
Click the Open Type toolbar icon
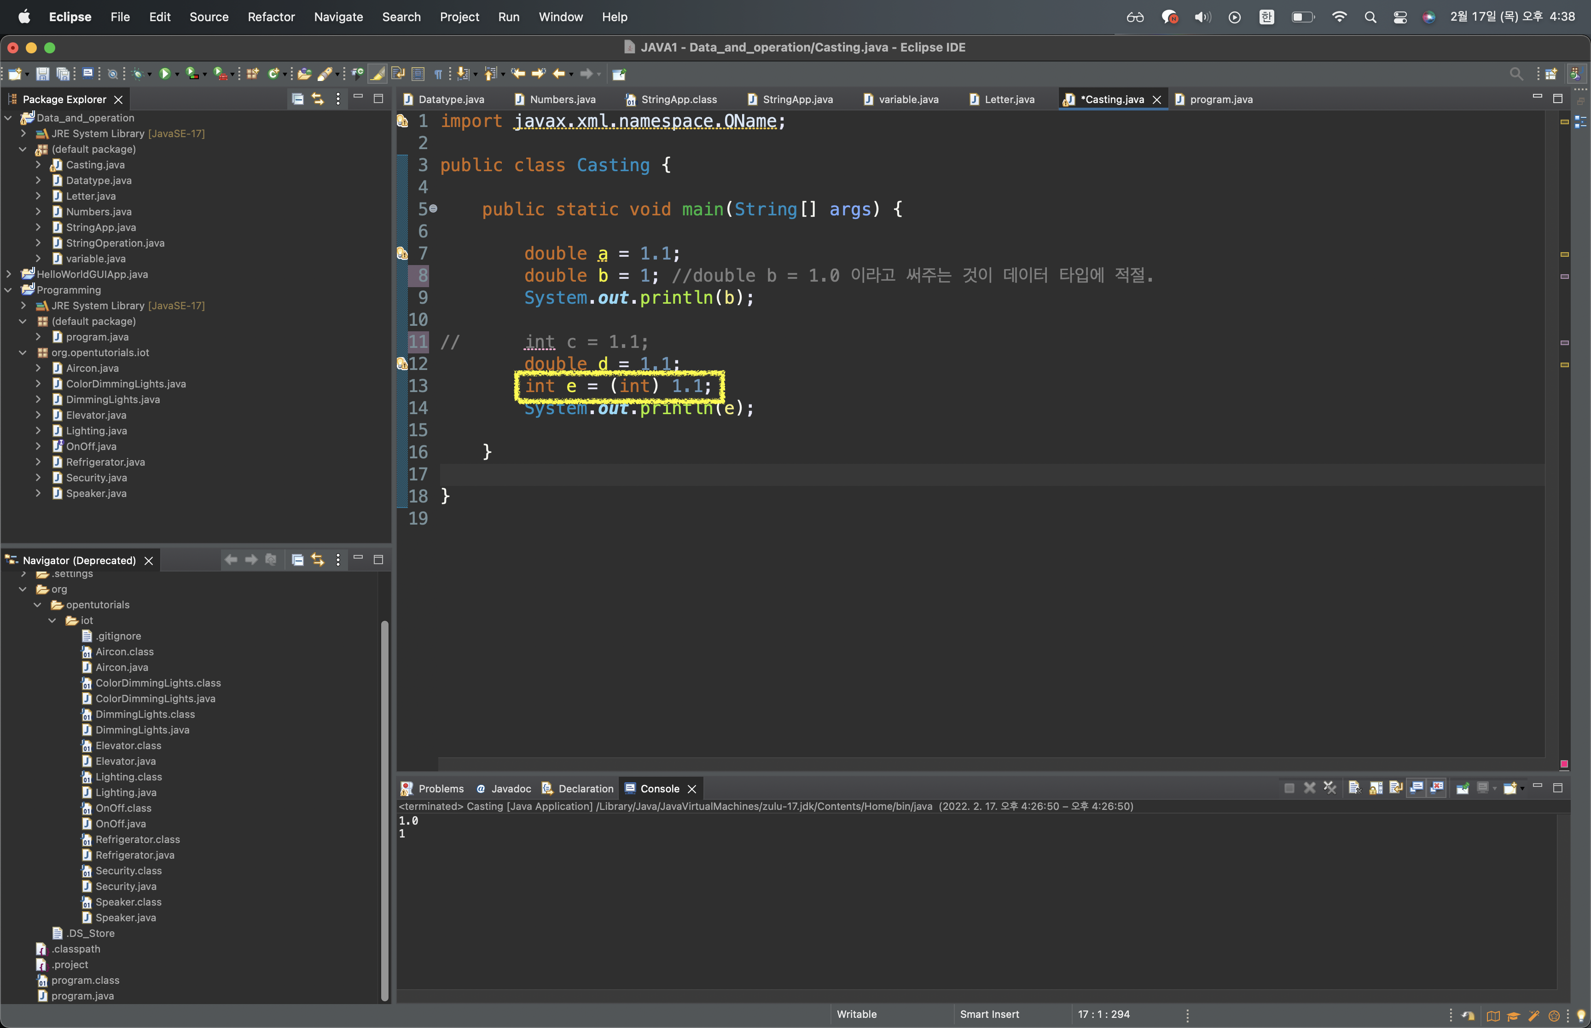pos(304,74)
